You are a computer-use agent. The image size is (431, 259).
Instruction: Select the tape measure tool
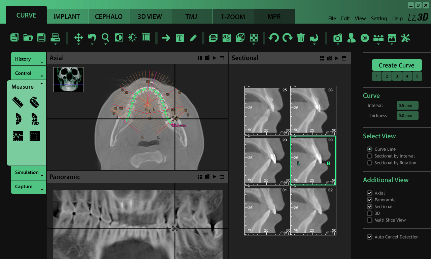pos(35,102)
